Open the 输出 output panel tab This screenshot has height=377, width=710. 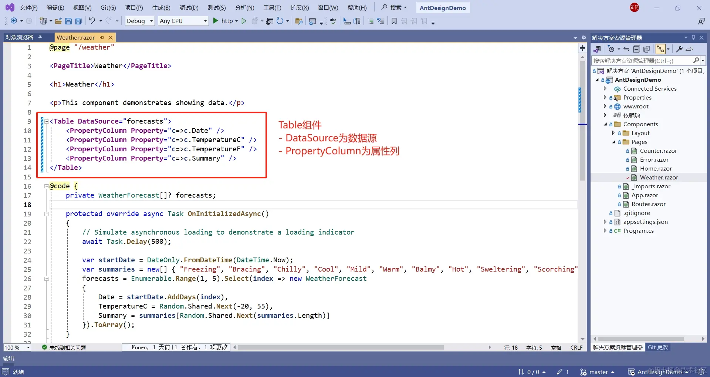[8, 358]
